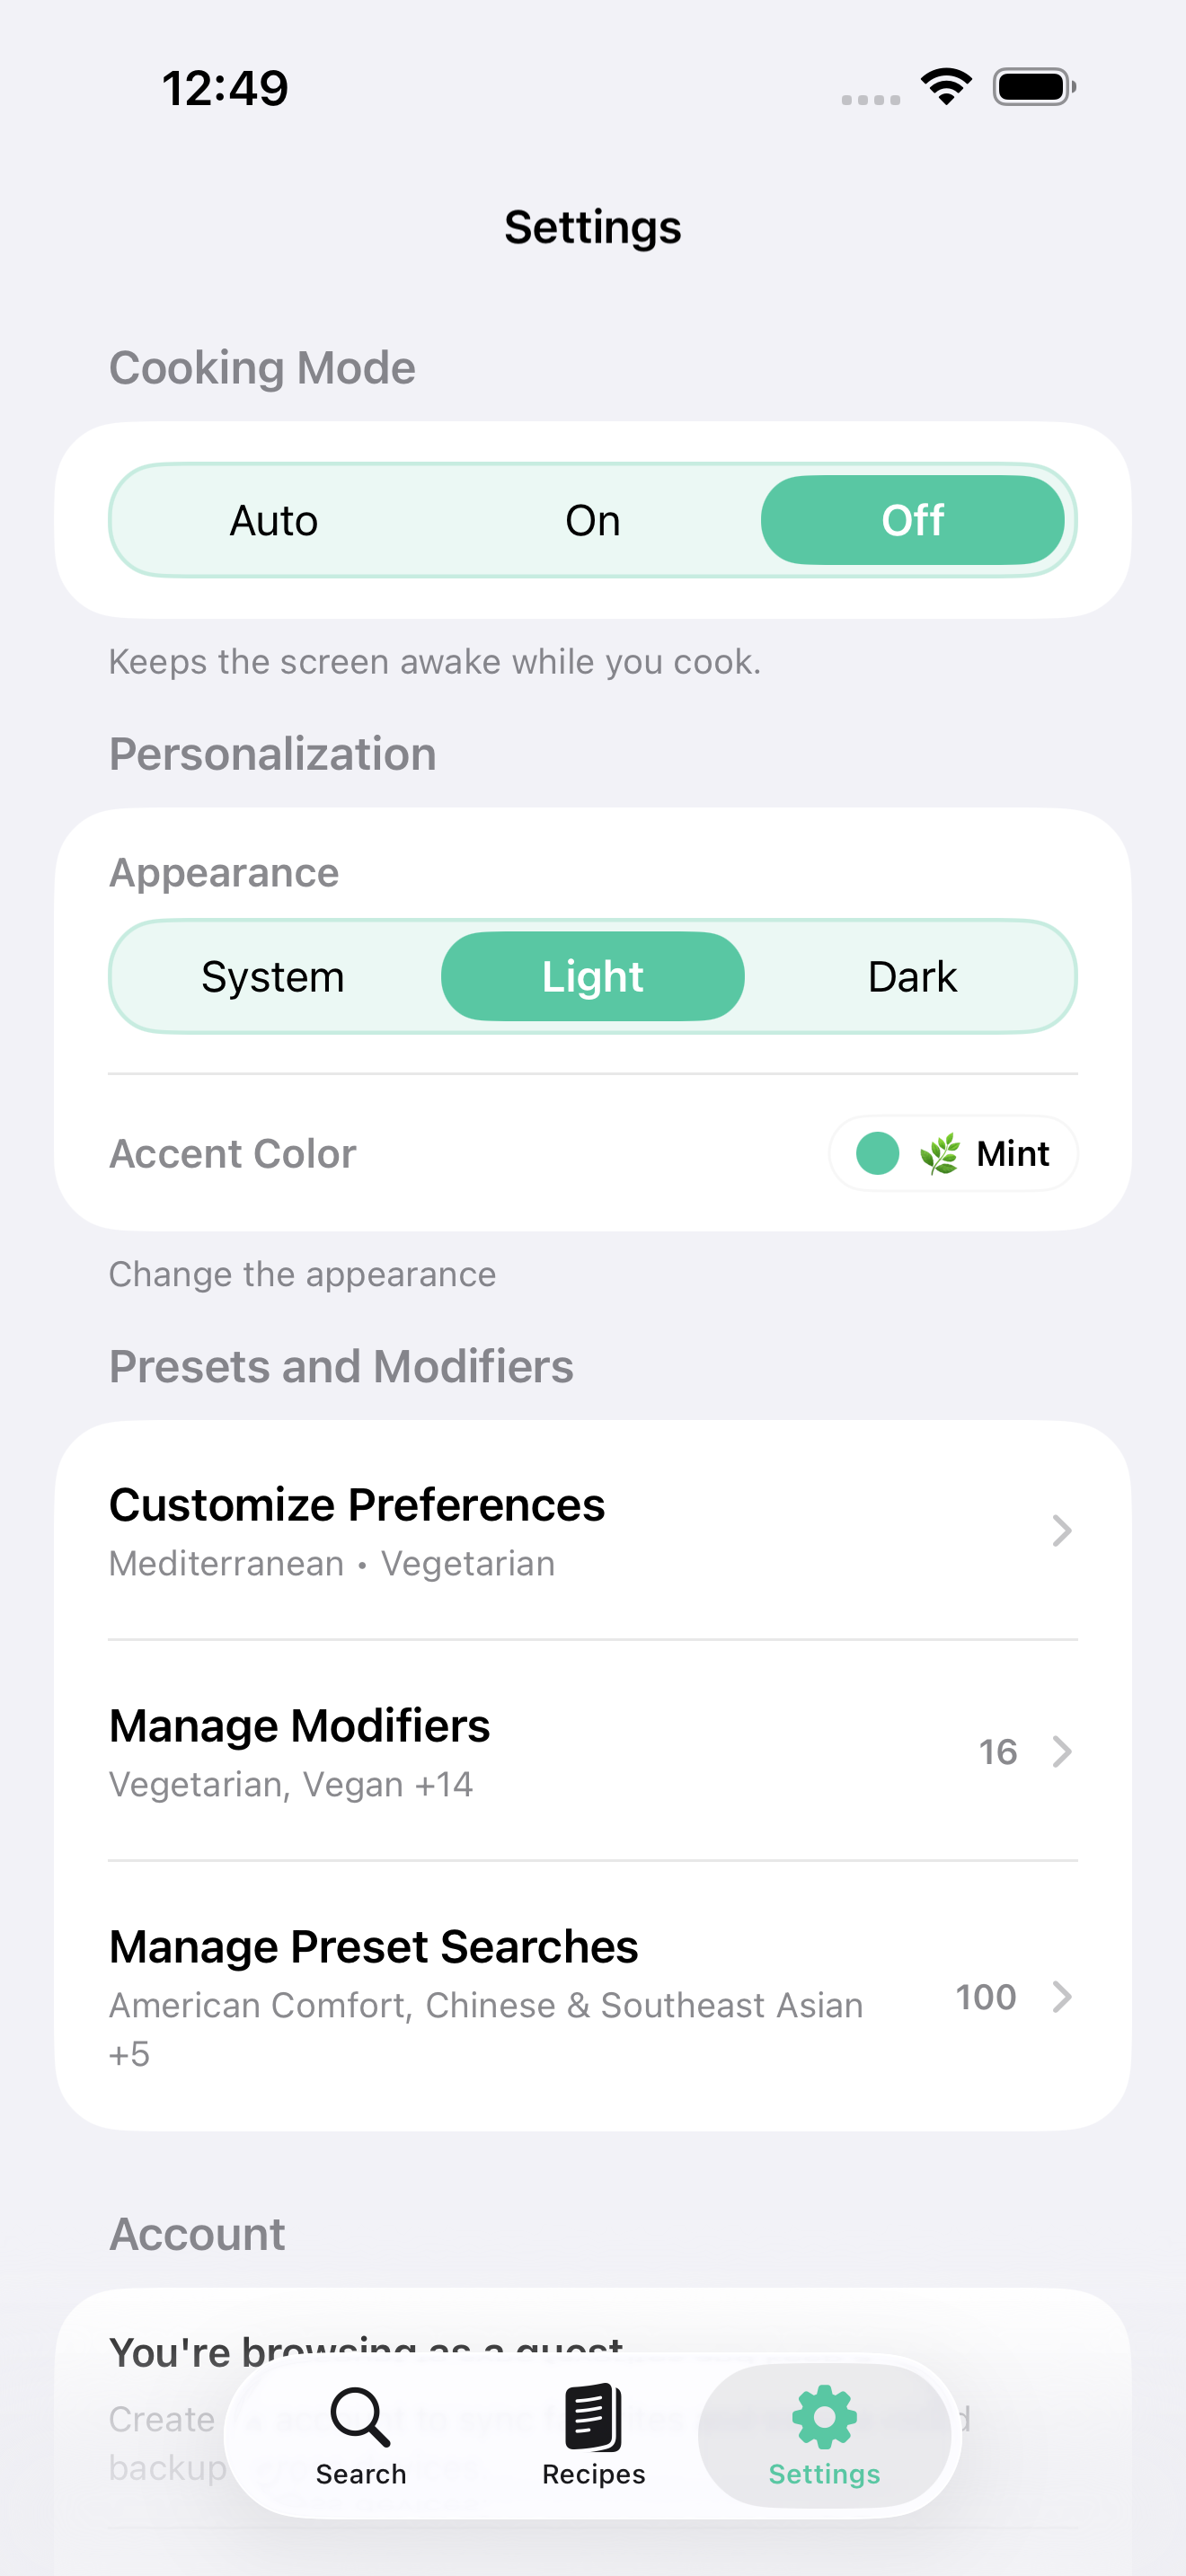Open Manage Preset Searches chevron
The image size is (1186, 2576).
pos(1061,1997)
